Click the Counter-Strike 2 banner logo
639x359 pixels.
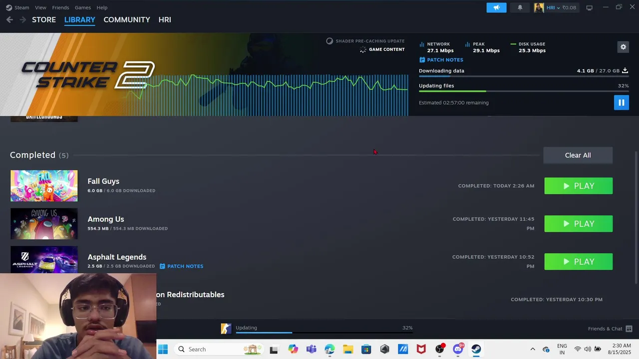[88, 75]
